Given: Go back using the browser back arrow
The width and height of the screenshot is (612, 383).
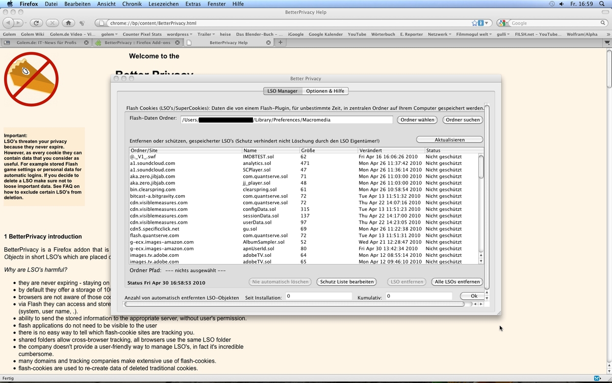Looking at the screenshot, I should (9, 23).
